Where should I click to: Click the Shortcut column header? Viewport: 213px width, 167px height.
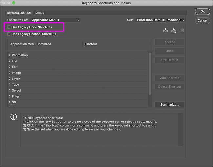(91, 44)
